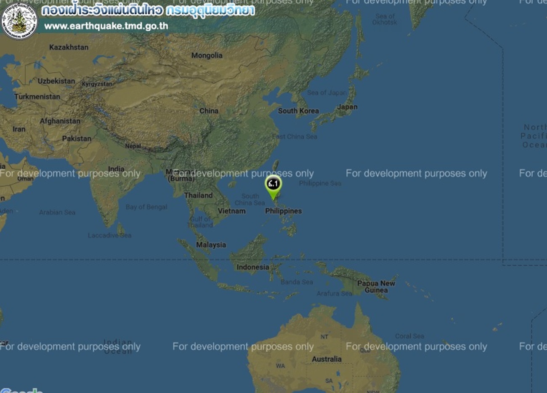Click the Banda Sea label
Image resolution: width=547 pixels, height=393 pixels.
coord(297,282)
